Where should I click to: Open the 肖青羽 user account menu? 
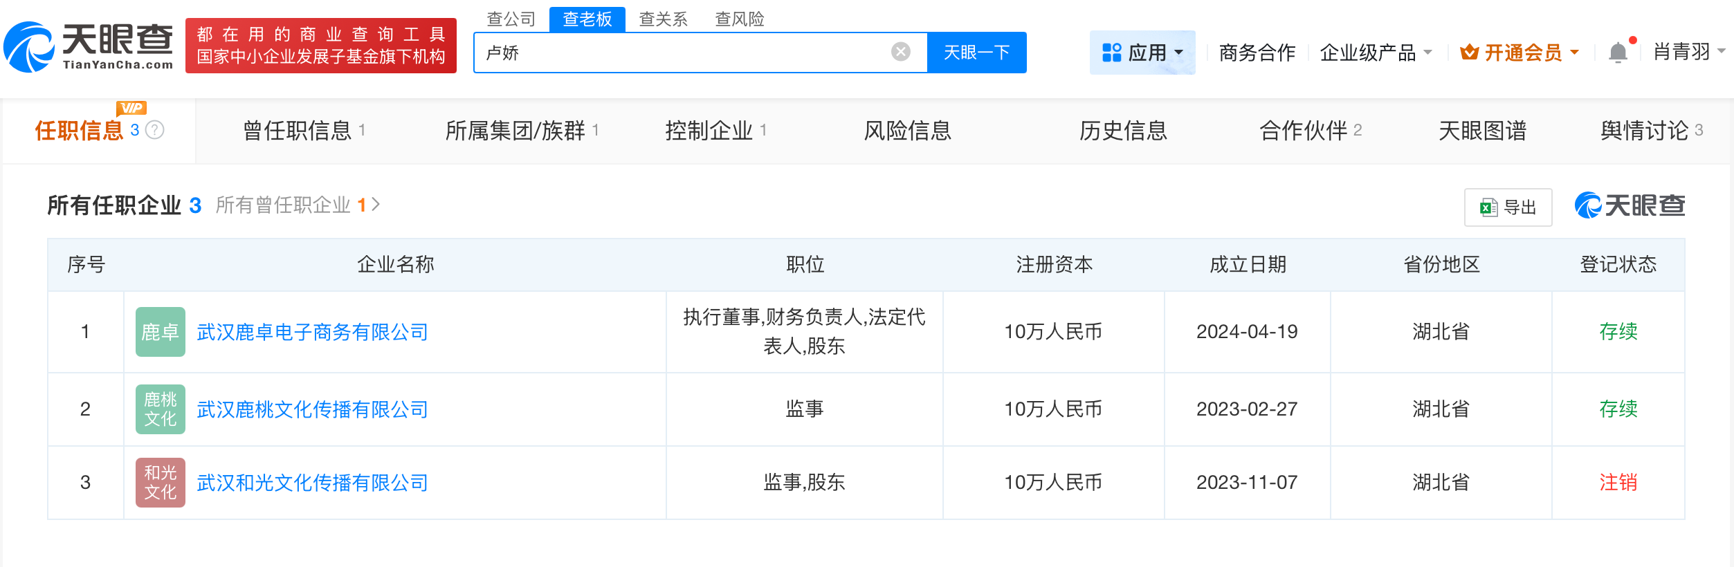click(1688, 52)
